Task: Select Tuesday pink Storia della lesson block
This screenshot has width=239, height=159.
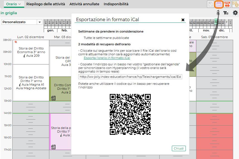Action: 60,131
